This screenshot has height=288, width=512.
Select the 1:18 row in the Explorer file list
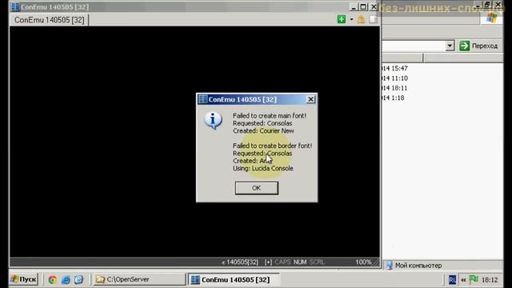tap(394, 98)
